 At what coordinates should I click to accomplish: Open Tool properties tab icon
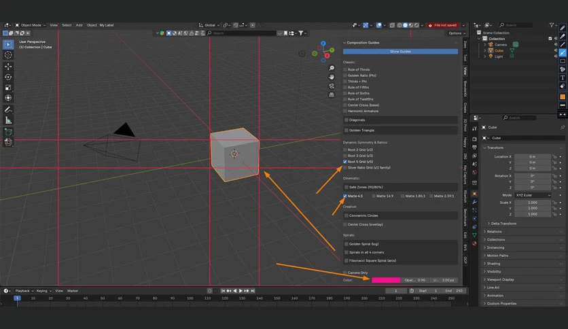[x=474, y=128]
